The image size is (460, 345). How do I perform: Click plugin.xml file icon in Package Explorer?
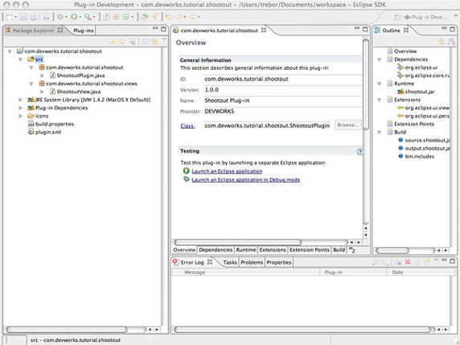point(31,132)
